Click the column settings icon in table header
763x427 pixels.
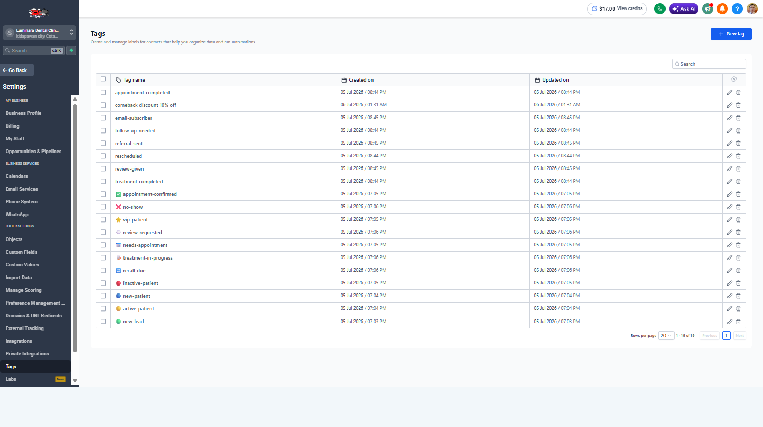(734, 79)
